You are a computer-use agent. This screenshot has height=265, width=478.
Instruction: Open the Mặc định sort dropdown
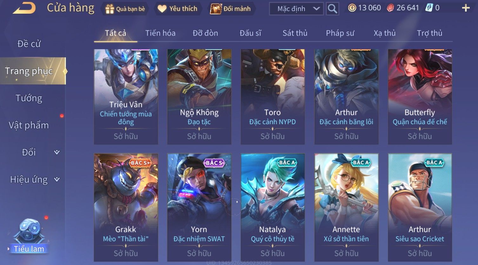point(296,9)
